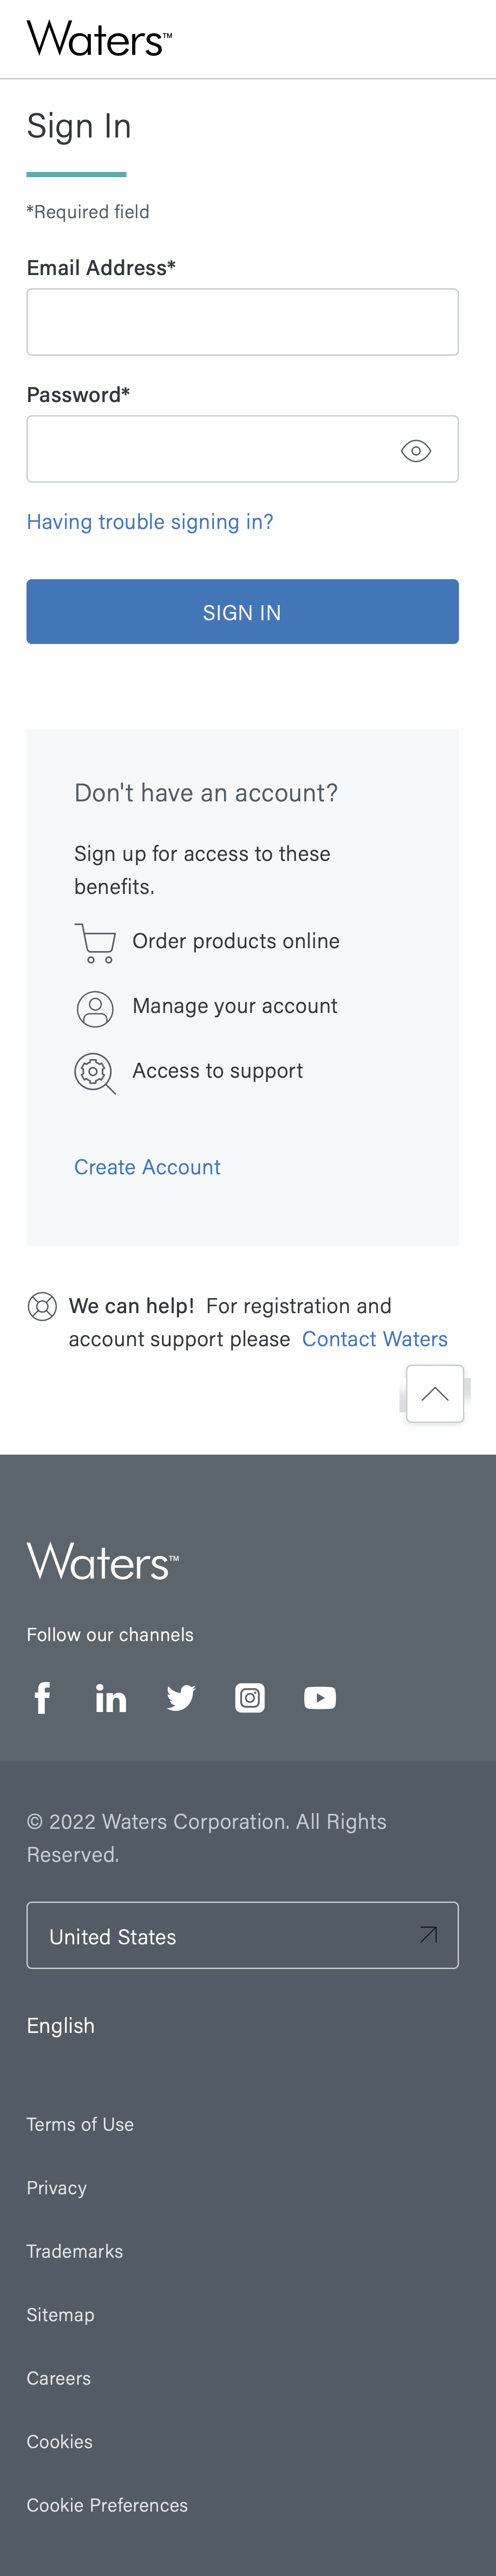This screenshot has height=2576, width=496.
Task: Click the Create Account link
Action: (x=147, y=1167)
